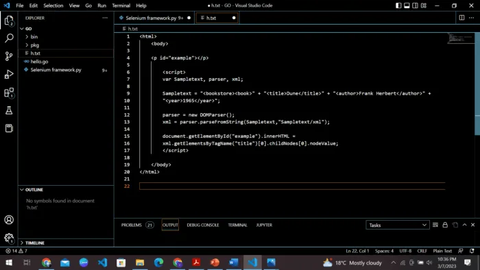This screenshot has width=480, height=270.
Task: Split the editor to the right
Action: (461, 18)
